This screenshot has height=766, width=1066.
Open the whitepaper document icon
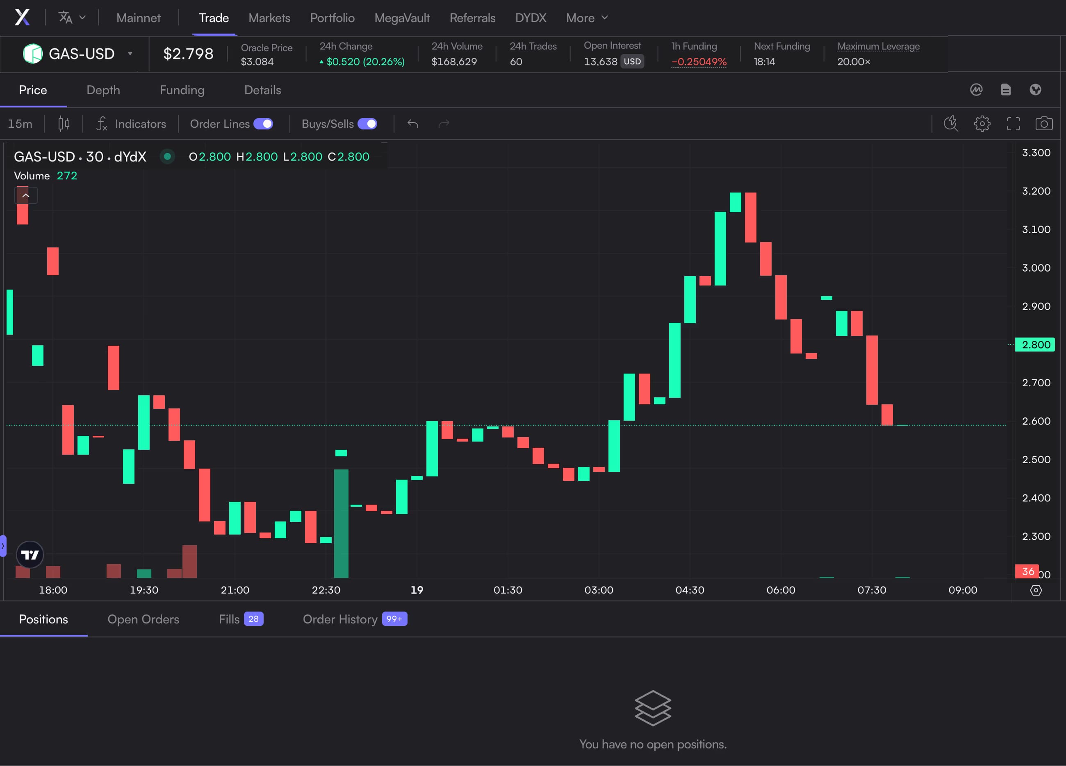pos(1006,90)
